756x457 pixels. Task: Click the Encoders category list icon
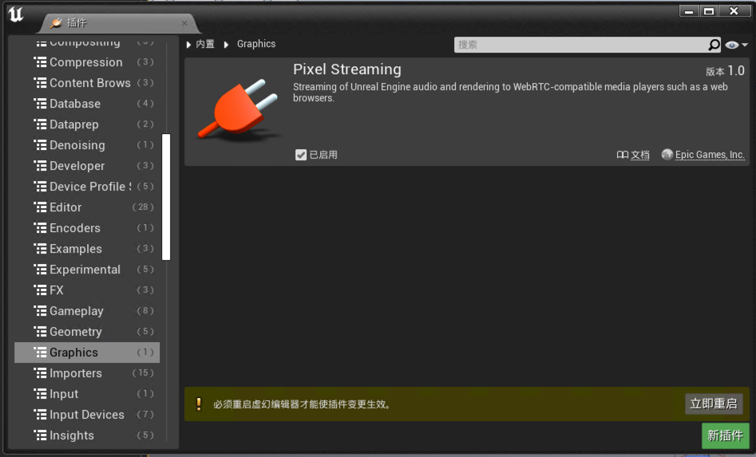(41, 228)
